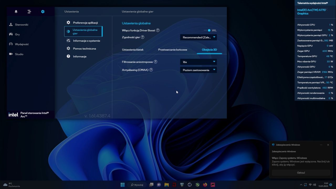Image resolution: width=336 pixels, height=189 pixels.
Task: Close the Windows Security notification
Action: (x=328, y=145)
